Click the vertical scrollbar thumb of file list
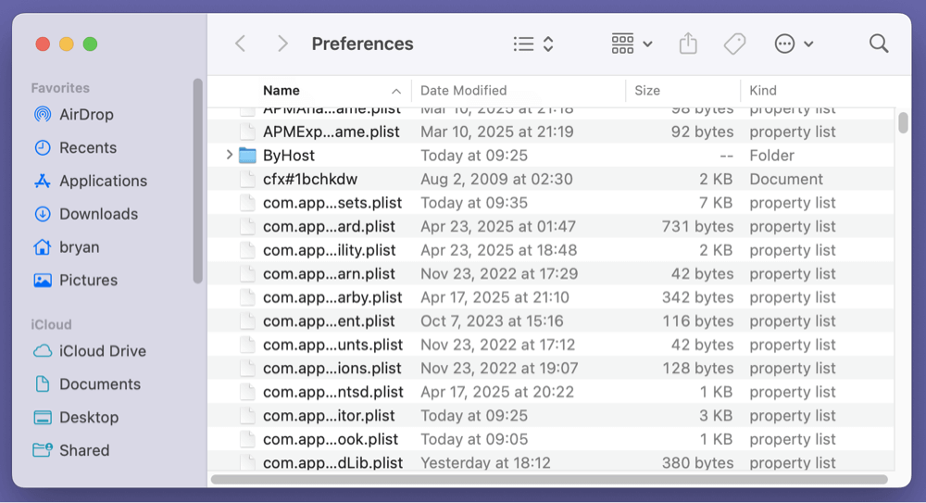The width and height of the screenshot is (926, 503). (x=903, y=122)
